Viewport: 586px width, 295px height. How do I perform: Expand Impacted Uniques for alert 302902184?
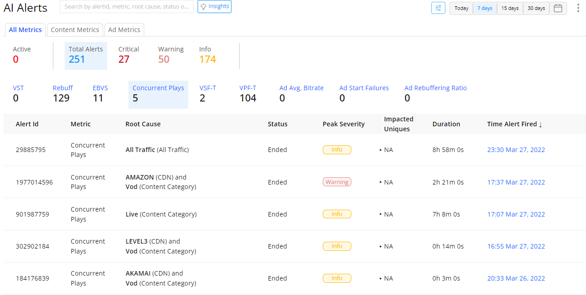381,246
